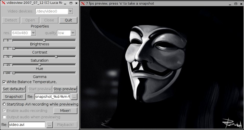The height and width of the screenshot is (130, 244).
Task: Click the Hue value box showing -15
Action: point(8,65)
